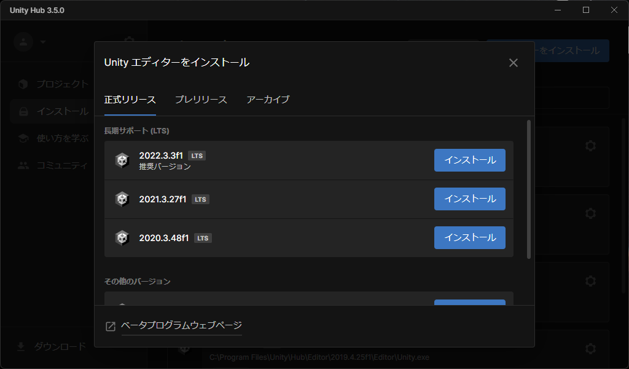
Task: Close the Unity editor install dialog
Action: click(513, 63)
